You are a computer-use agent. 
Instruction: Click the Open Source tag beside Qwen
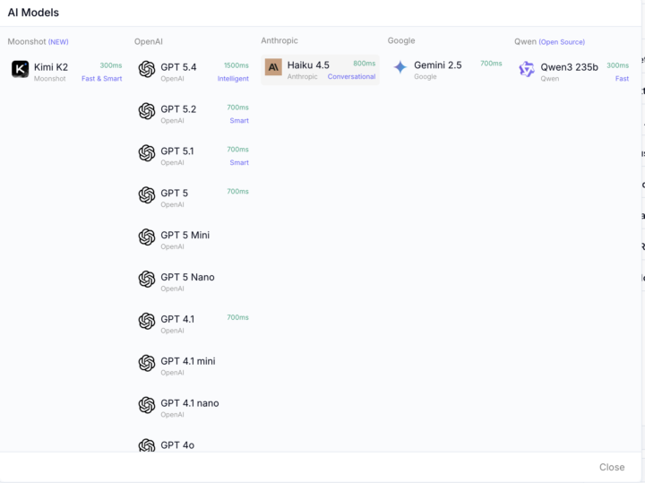point(562,42)
